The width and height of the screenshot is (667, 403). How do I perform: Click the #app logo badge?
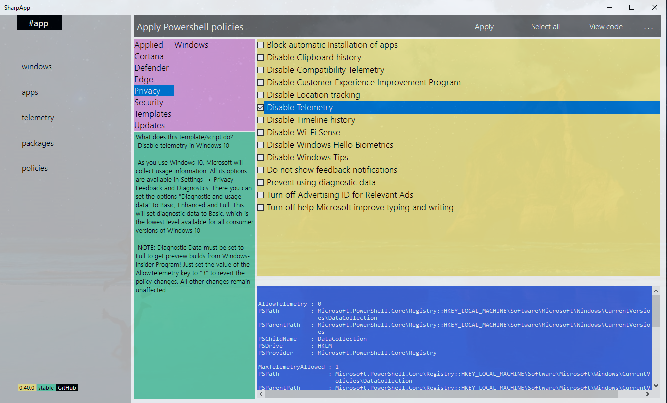[x=39, y=23]
